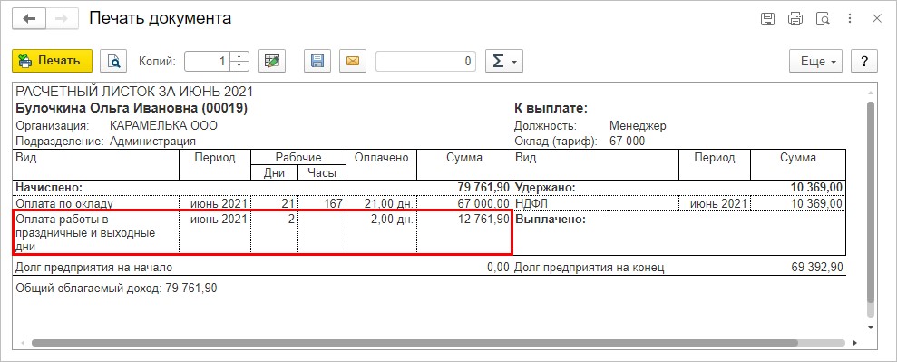Go forward with the right arrow button
Viewport: 897px width, 362px height.
[x=61, y=19]
